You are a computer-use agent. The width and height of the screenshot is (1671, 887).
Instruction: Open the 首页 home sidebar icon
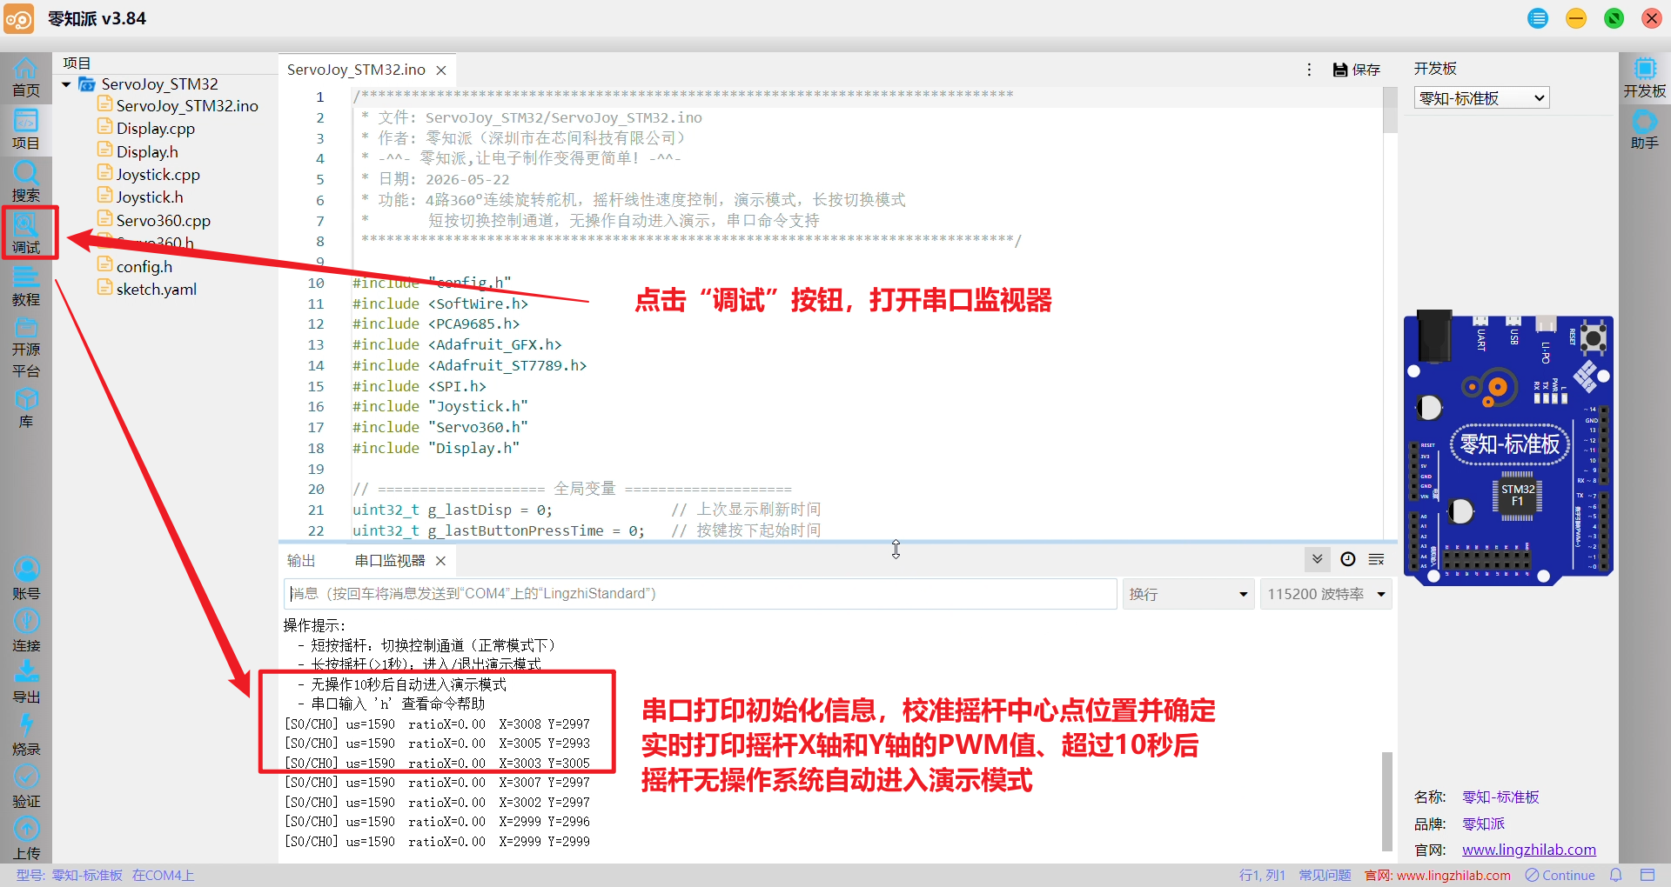pyautogui.click(x=25, y=77)
